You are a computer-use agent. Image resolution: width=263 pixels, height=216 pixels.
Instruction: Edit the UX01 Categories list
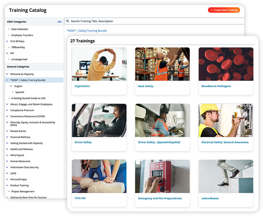pyautogui.click(x=60, y=22)
